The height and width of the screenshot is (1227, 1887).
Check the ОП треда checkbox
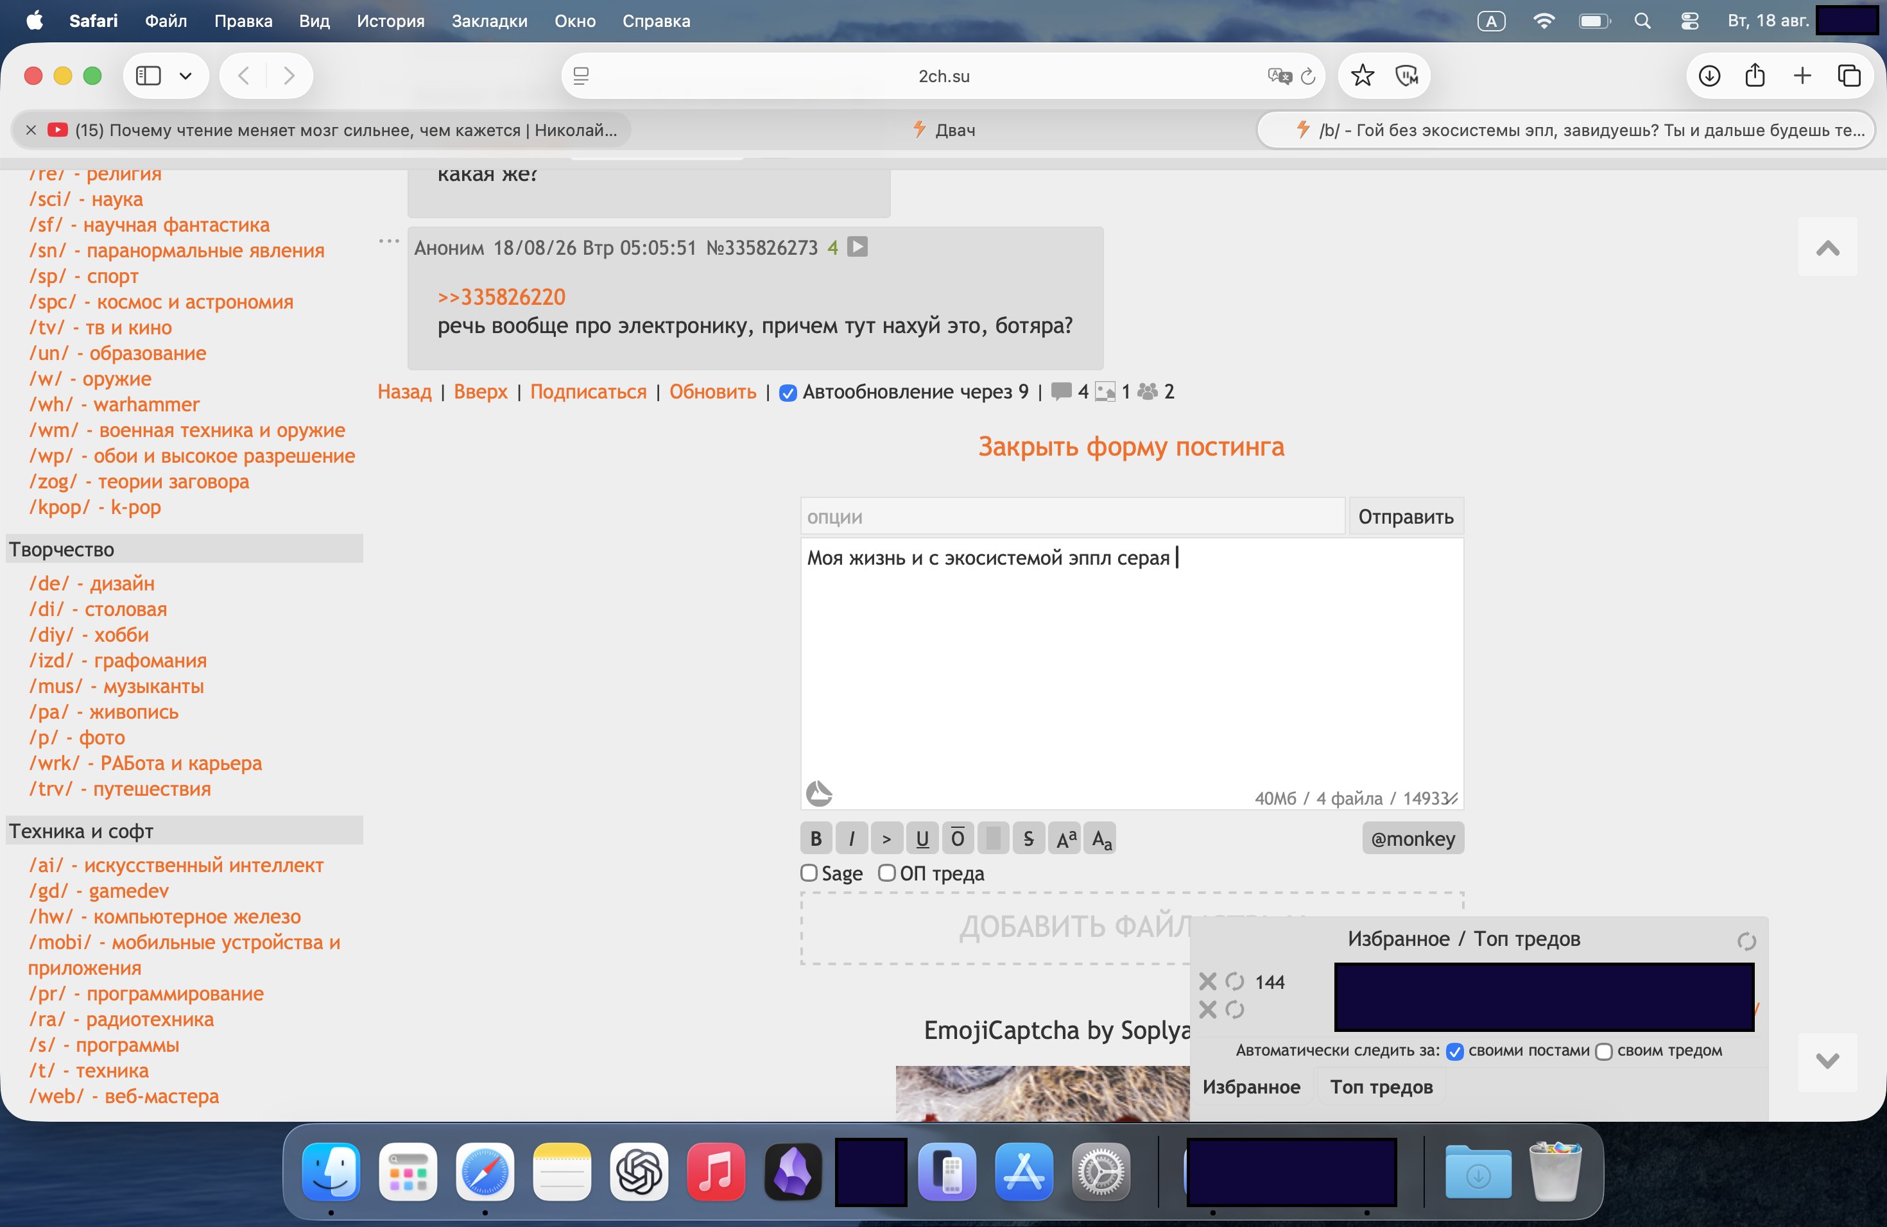pyautogui.click(x=886, y=873)
